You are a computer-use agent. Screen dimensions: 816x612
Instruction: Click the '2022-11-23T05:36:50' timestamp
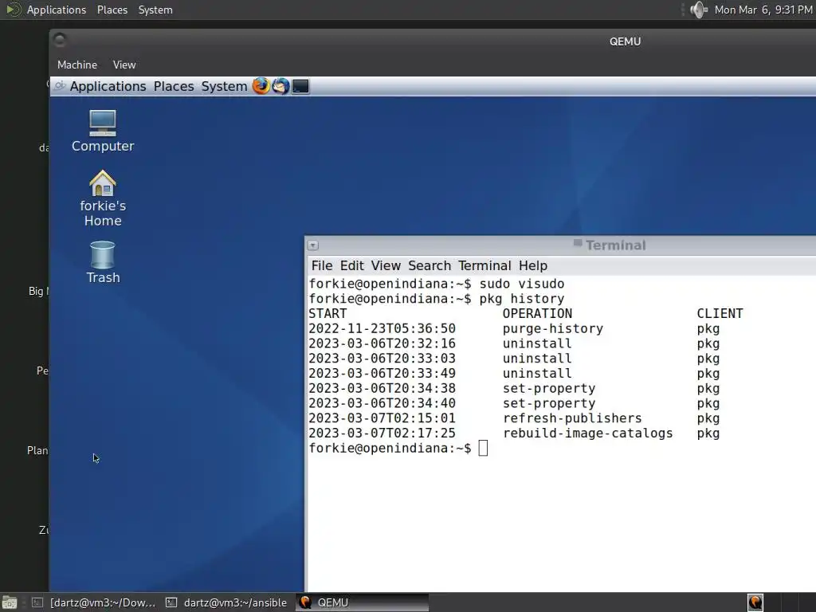point(382,329)
